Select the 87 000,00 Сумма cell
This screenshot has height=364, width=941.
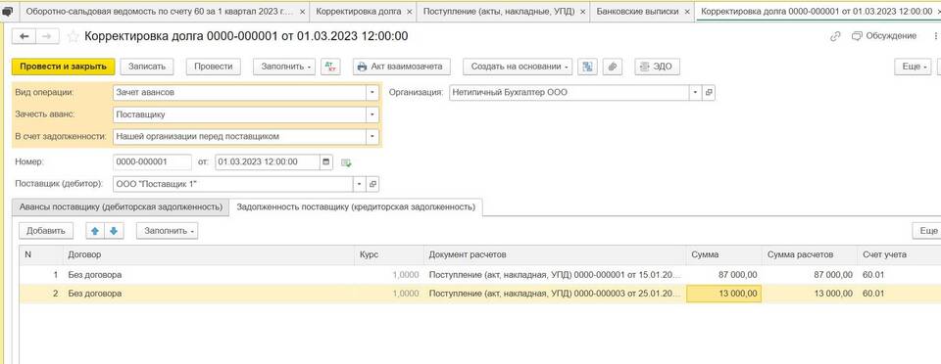tap(723, 275)
